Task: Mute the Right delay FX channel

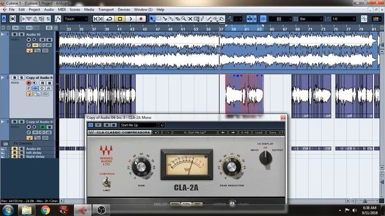Action: (x=14, y=156)
